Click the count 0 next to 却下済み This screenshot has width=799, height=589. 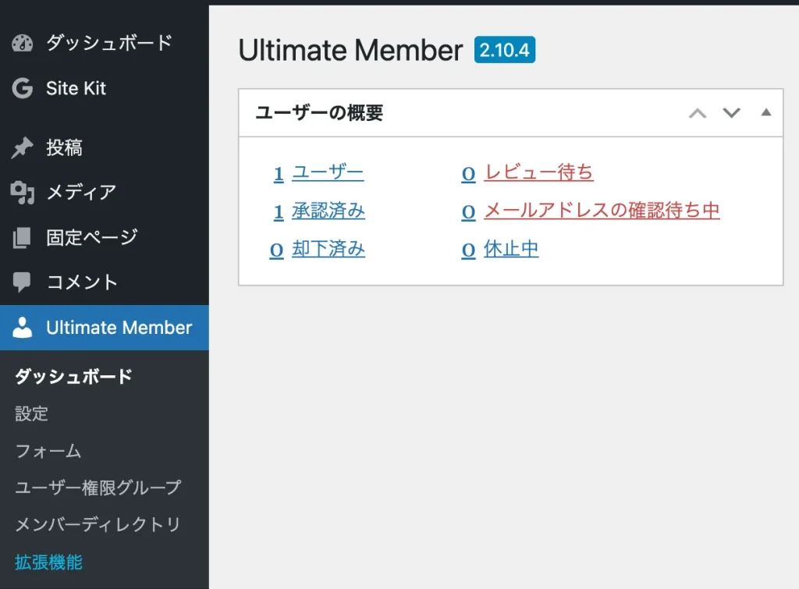coord(276,250)
